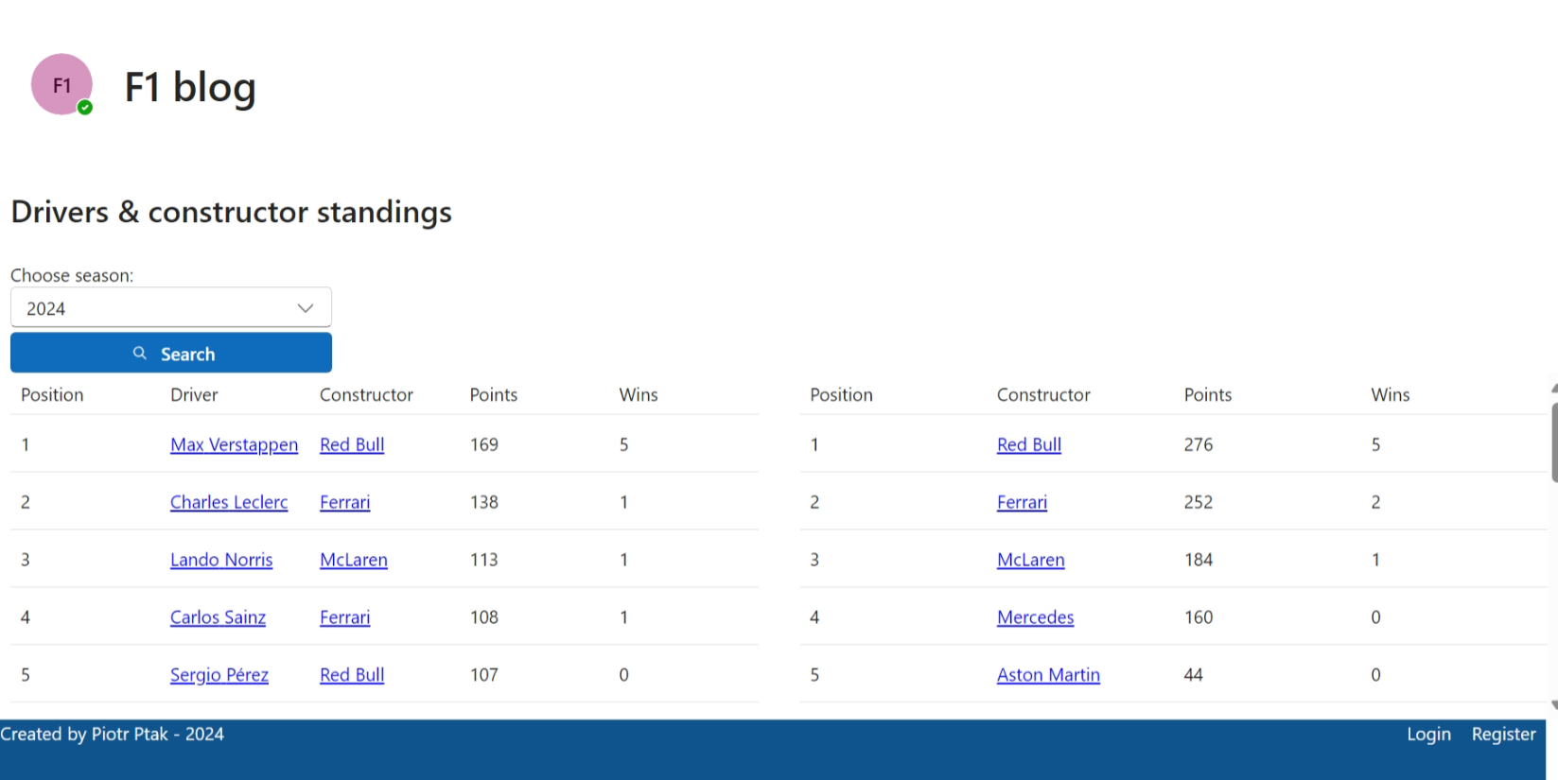Click Ferrari's 252 points cell

1199,502
